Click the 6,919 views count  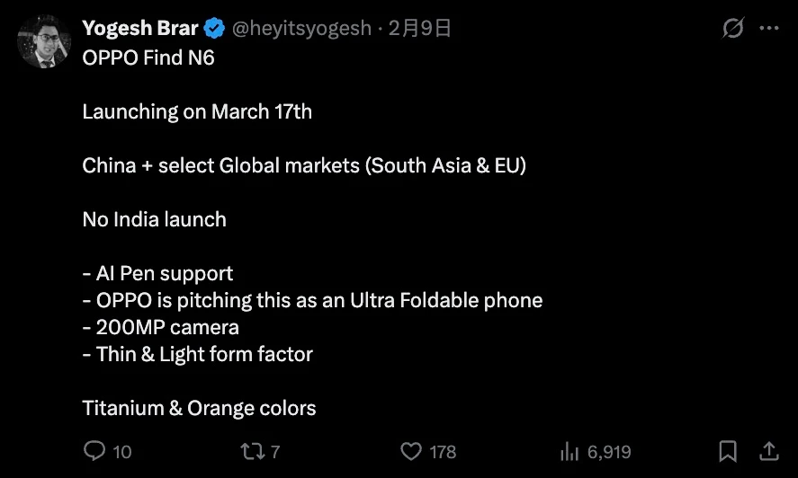tap(607, 452)
